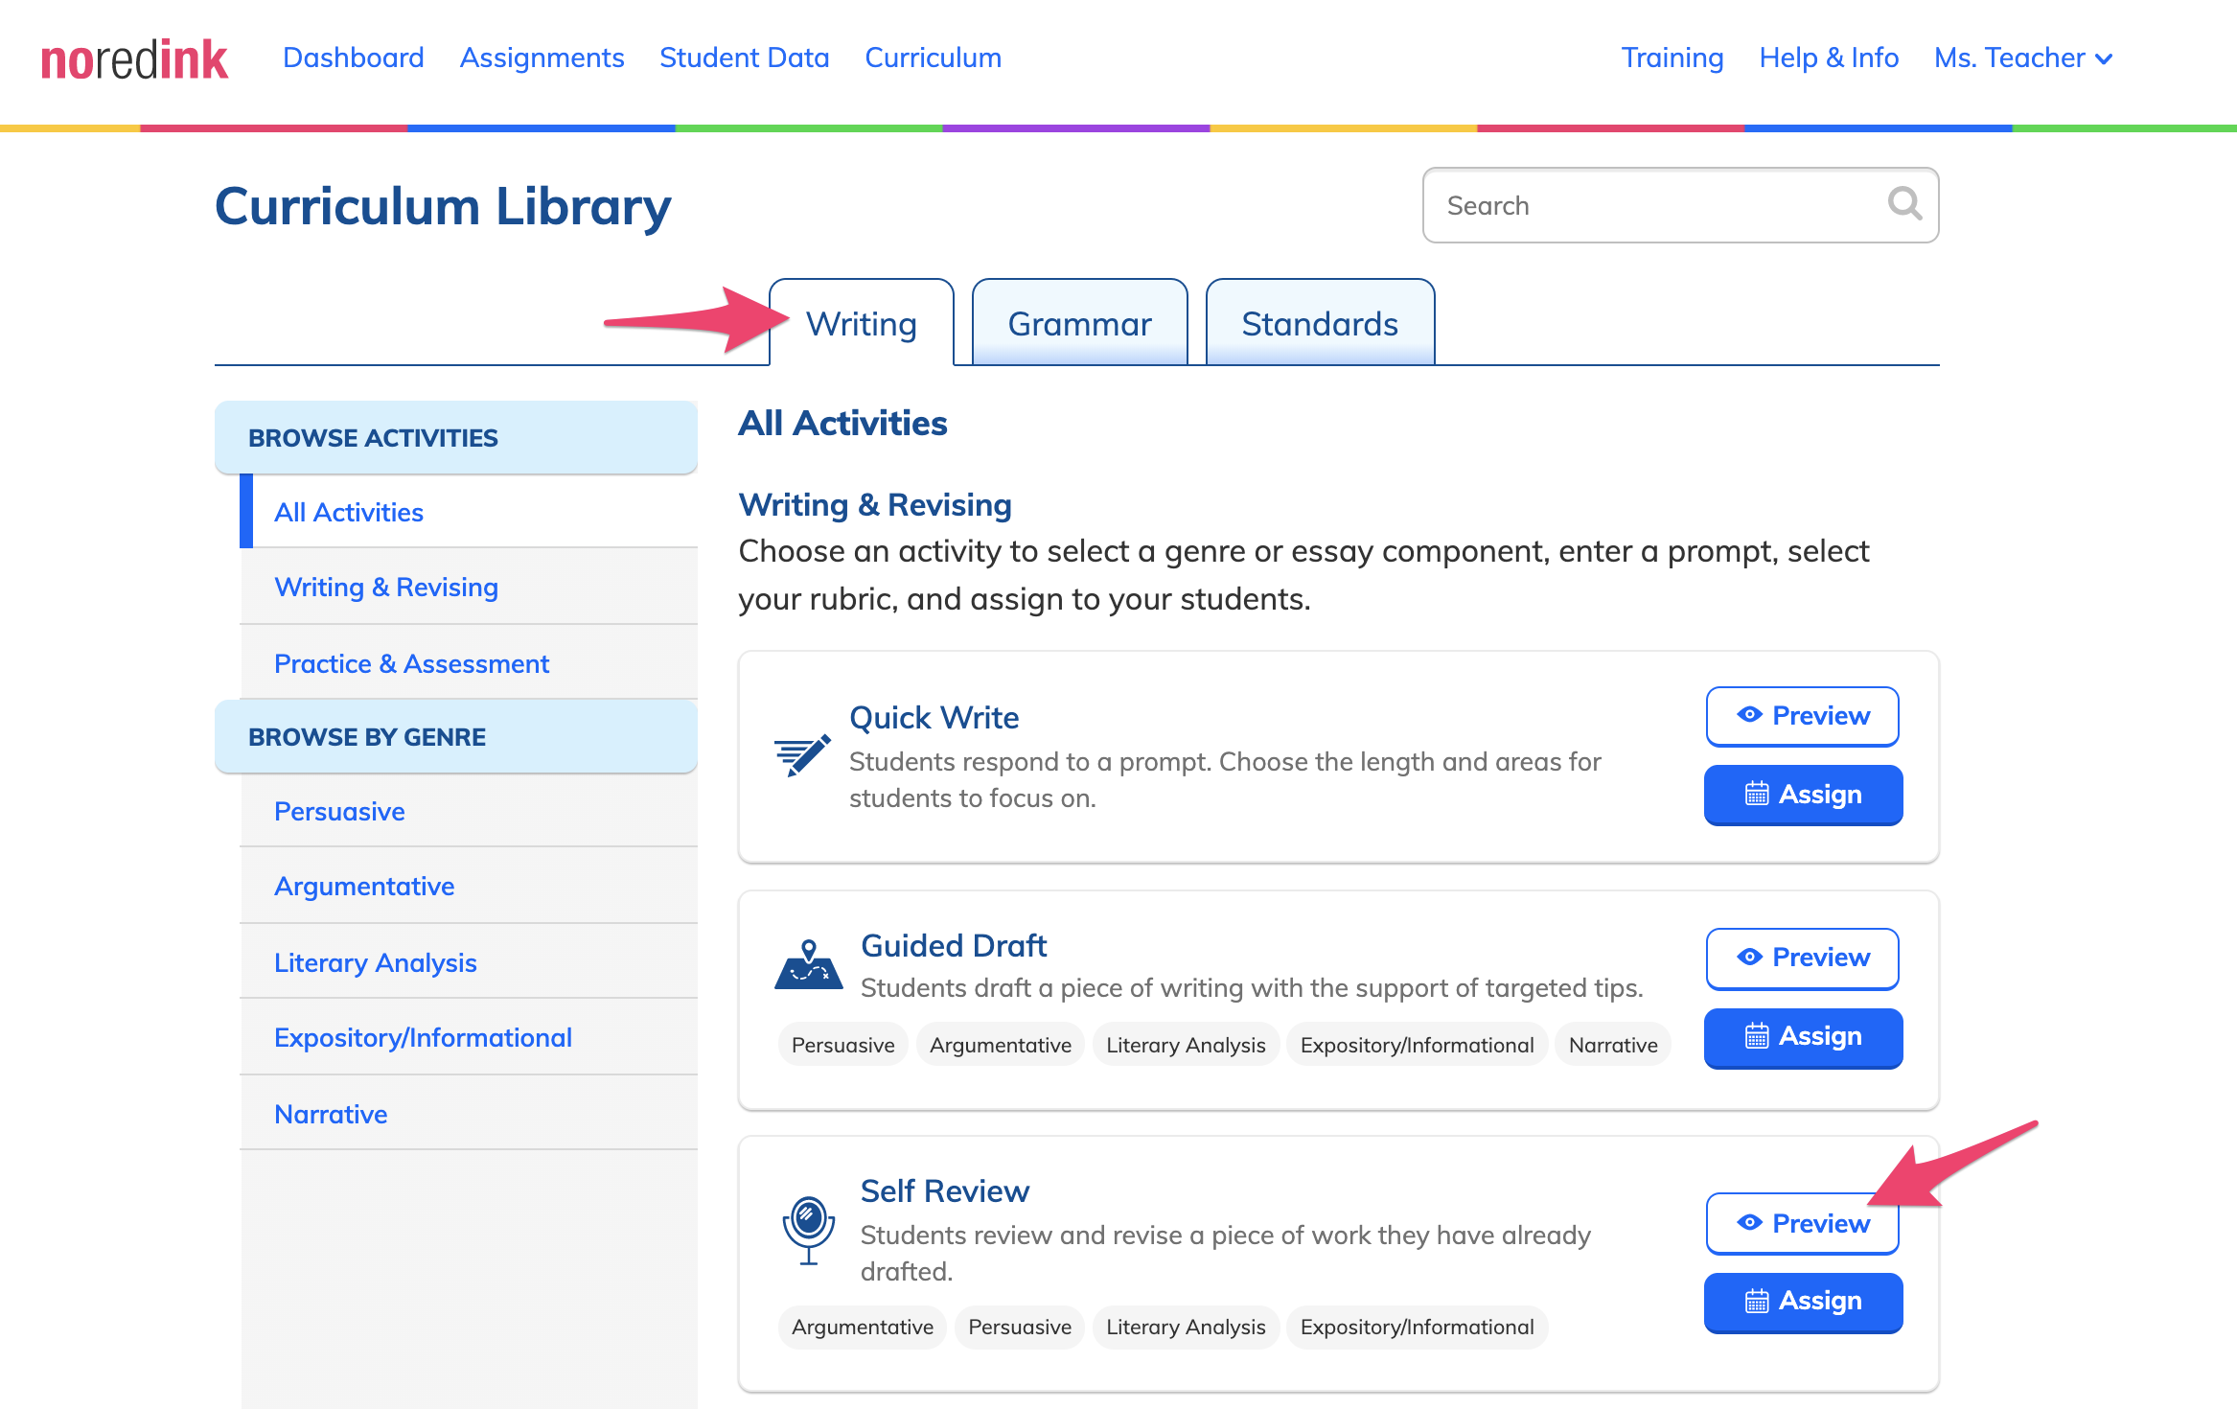Click Literary Analysis tag on Guided Draft

coord(1186,1045)
